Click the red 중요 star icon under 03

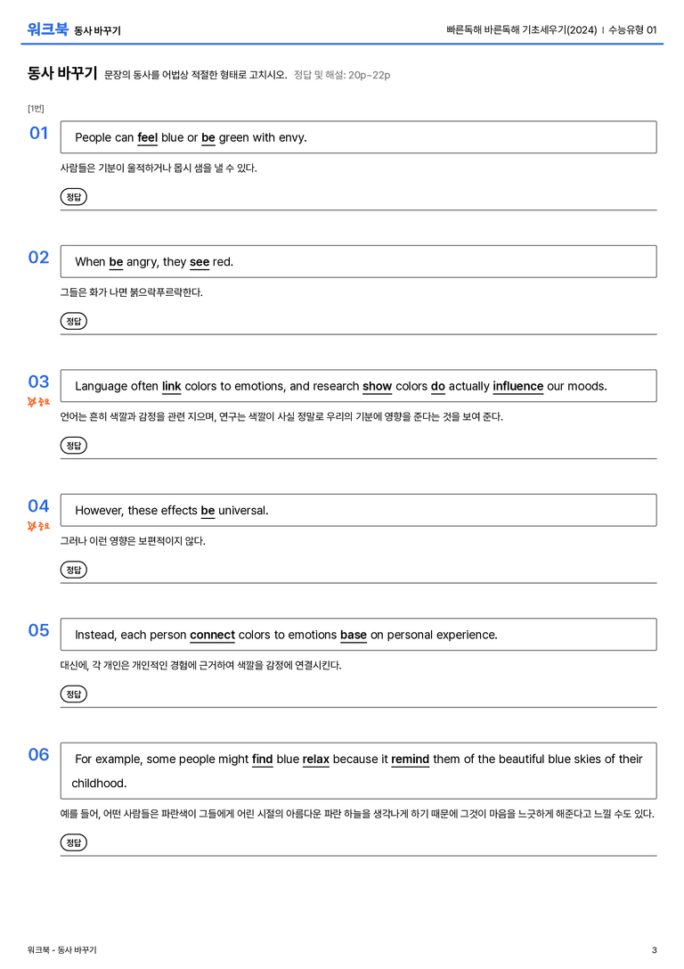click(38, 402)
